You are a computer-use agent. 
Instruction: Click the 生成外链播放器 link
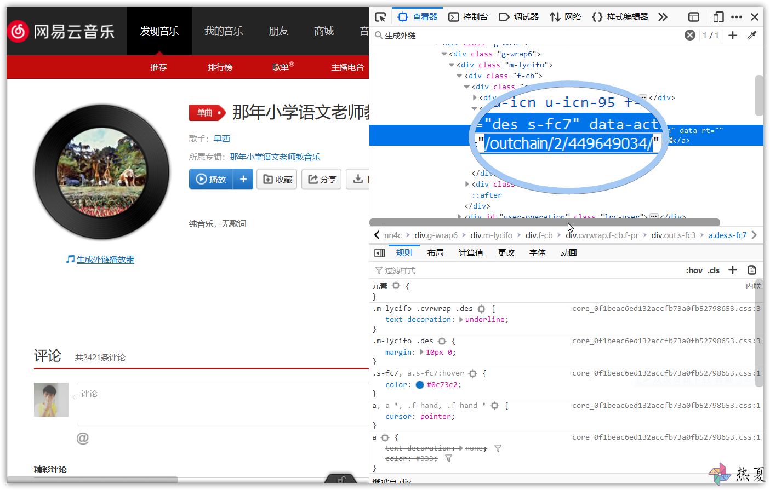coord(105,260)
